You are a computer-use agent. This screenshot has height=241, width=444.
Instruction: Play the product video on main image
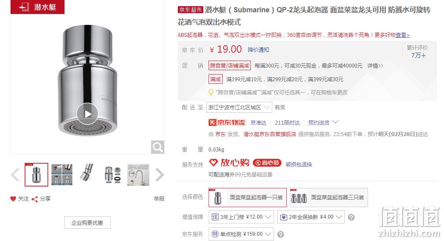[87, 114]
